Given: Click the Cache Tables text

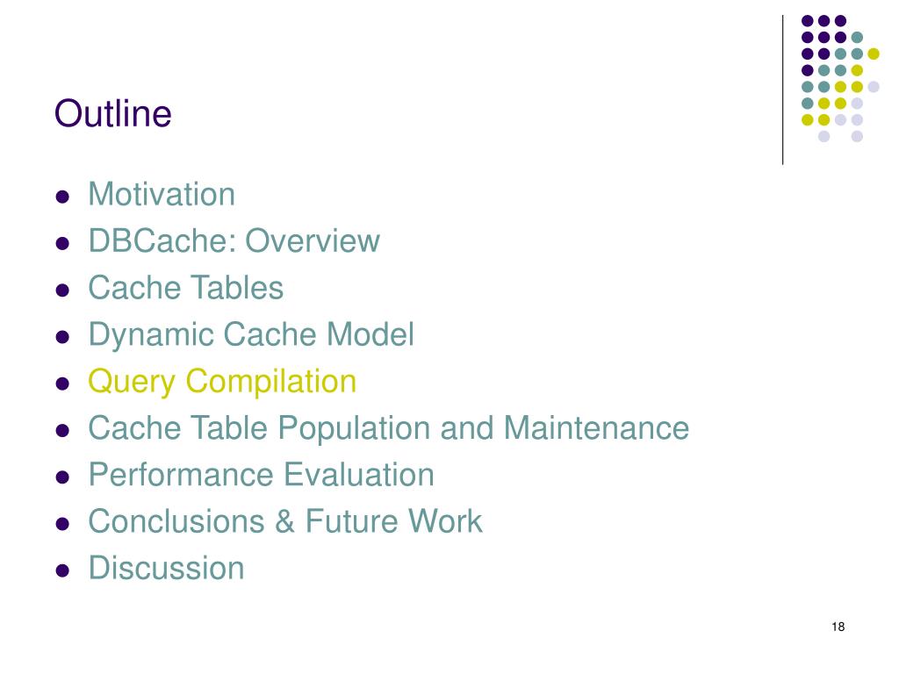Looking at the screenshot, I should (186, 288).
